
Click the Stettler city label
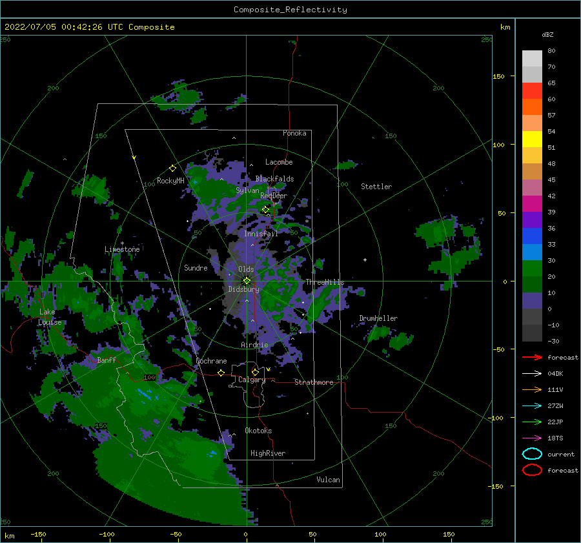pyautogui.click(x=376, y=187)
